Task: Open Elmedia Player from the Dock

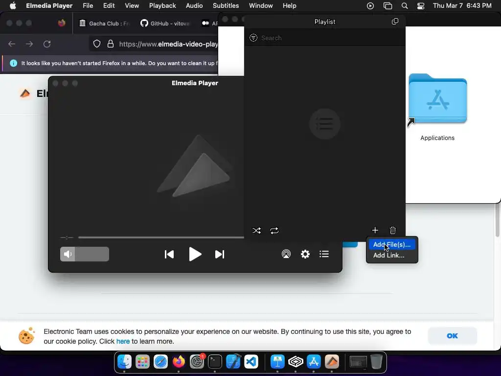Action: tap(332, 362)
